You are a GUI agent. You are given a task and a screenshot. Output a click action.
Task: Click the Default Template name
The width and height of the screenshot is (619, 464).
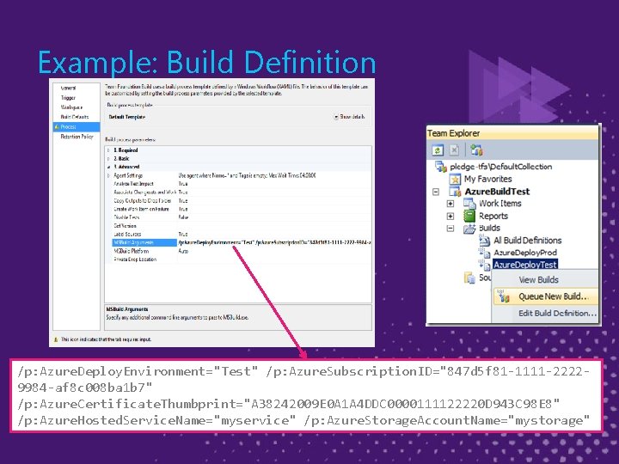coord(126,117)
